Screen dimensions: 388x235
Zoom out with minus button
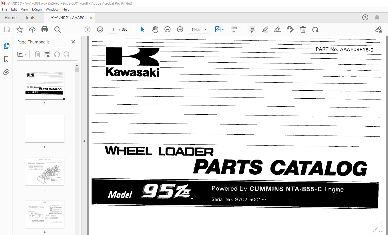pos(168,29)
